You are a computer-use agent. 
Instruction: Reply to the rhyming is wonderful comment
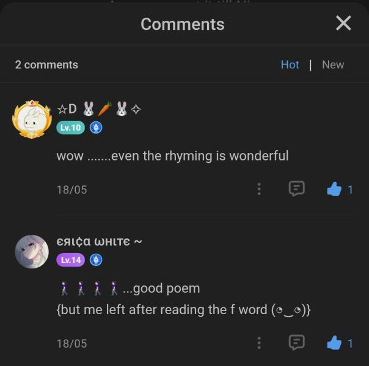[296, 189]
